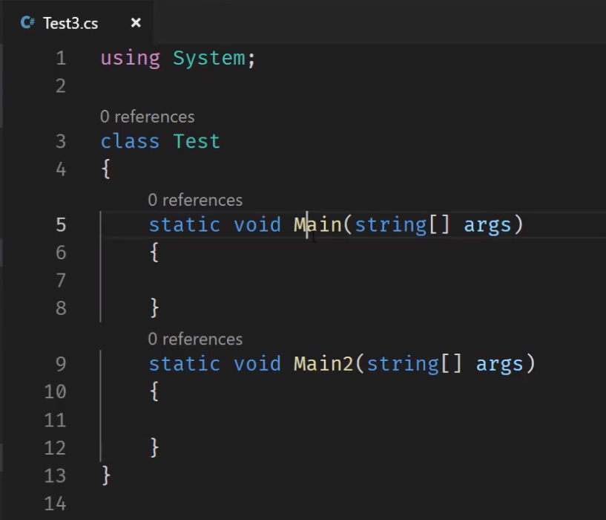
Task: Click the closing brace on line 13
Action: click(106, 475)
